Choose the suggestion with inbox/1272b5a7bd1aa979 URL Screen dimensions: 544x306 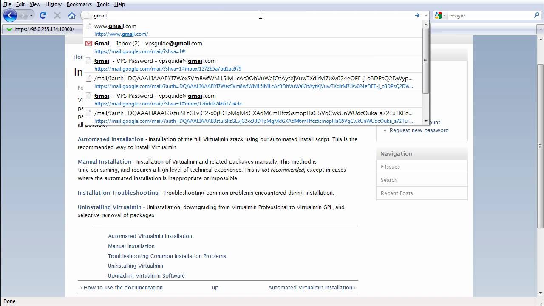click(x=253, y=65)
